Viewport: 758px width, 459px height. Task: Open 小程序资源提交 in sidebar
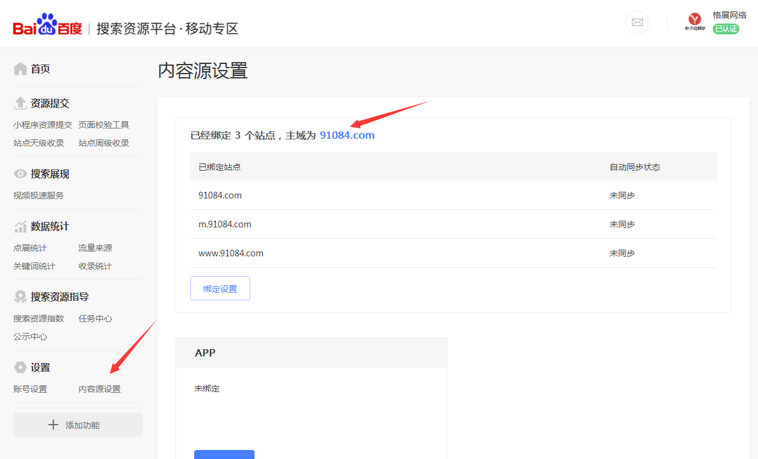[x=43, y=125]
